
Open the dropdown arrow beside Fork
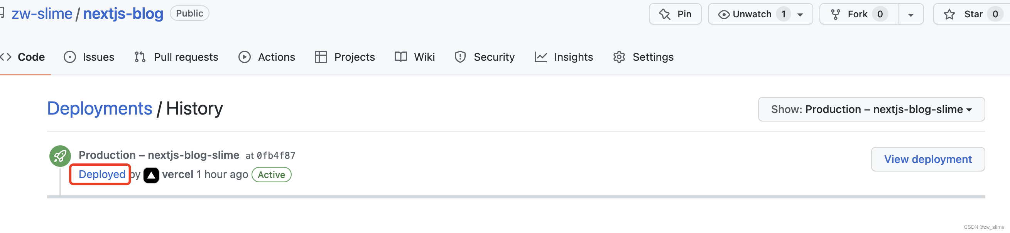click(910, 15)
